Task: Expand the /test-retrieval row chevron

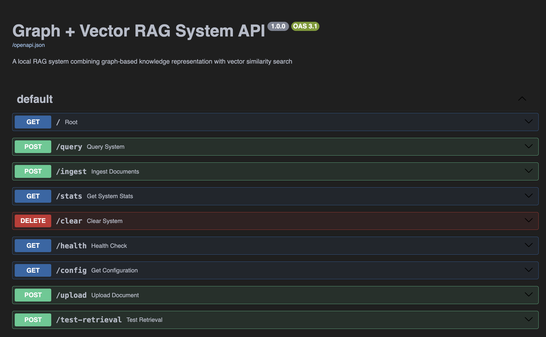Action: (528, 320)
